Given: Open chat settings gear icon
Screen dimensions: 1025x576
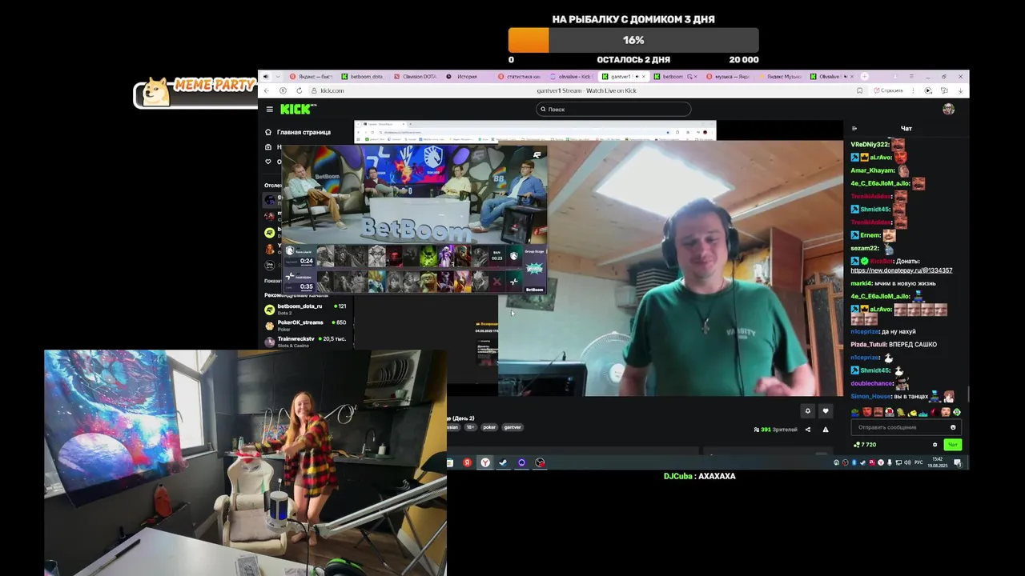Looking at the screenshot, I should point(935,445).
